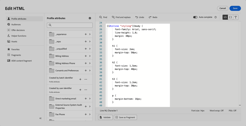Open more options for Created by batch identifier
This screenshot has height=126, width=246.
(x=86, y=79)
